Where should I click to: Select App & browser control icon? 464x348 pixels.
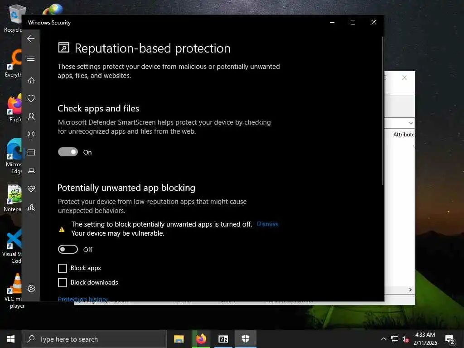click(x=31, y=152)
